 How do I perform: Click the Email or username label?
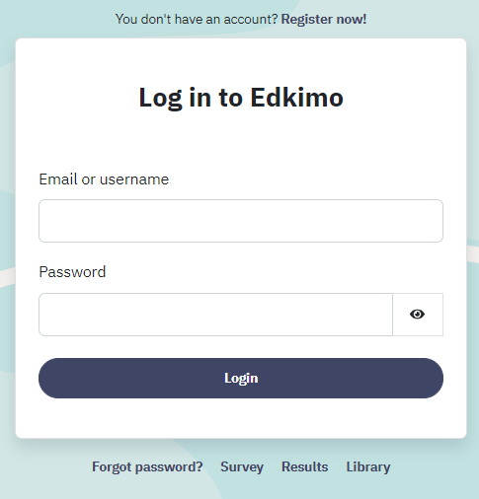tap(104, 179)
